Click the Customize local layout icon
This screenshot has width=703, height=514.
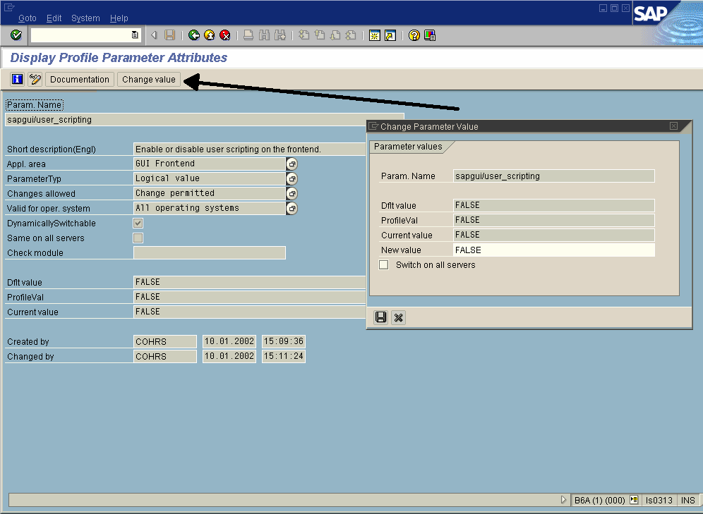click(x=429, y=35)
